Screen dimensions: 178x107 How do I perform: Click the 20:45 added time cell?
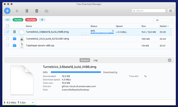(x=163, y=32)
